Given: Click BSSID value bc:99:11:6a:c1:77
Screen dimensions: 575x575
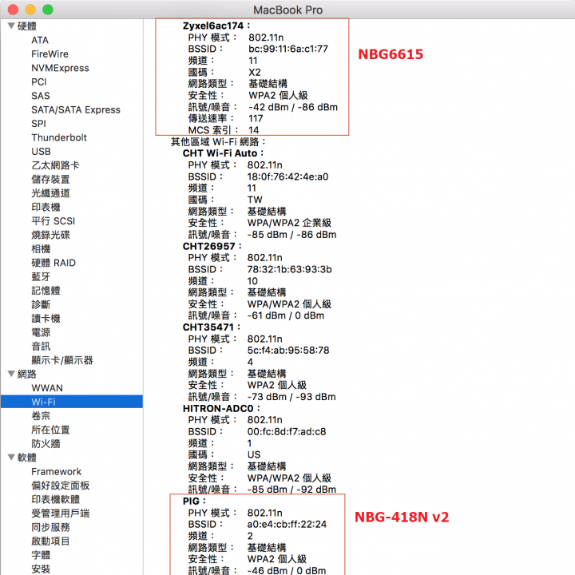Looking at the screenshot, I should (x=288, y=49).
